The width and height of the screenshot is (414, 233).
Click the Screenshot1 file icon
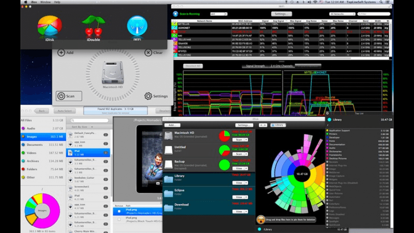(70, 188)
